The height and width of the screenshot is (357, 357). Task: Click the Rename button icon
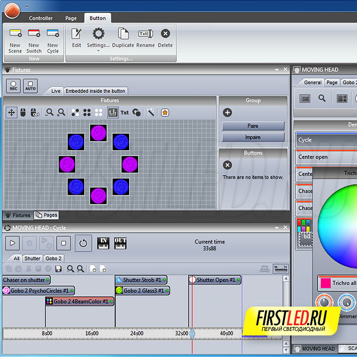(145, 34)
